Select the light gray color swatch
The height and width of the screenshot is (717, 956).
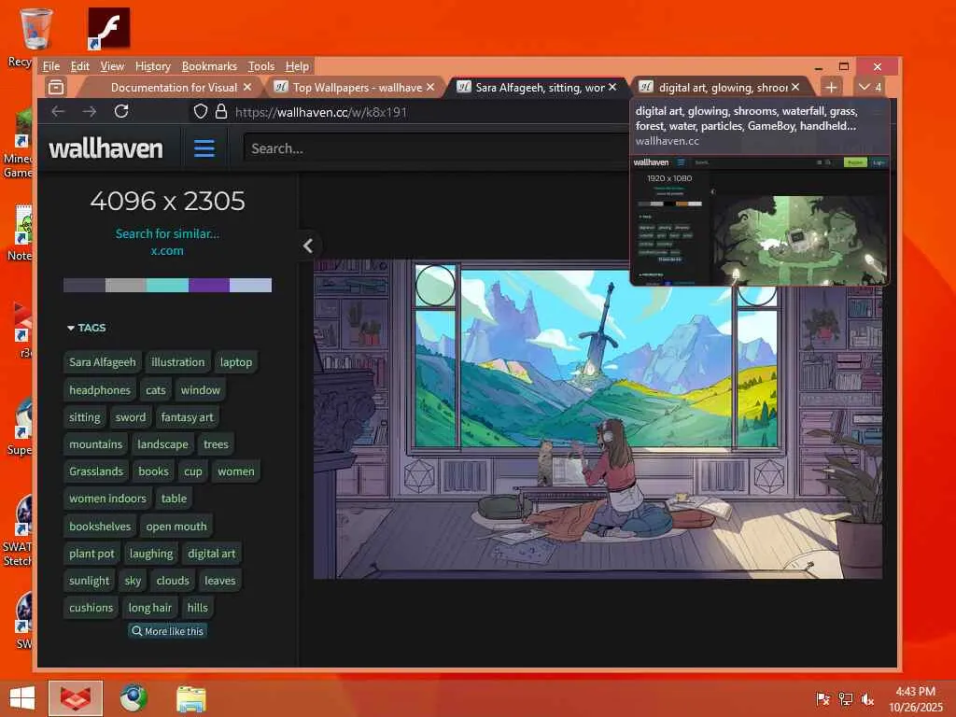[126, 285]
